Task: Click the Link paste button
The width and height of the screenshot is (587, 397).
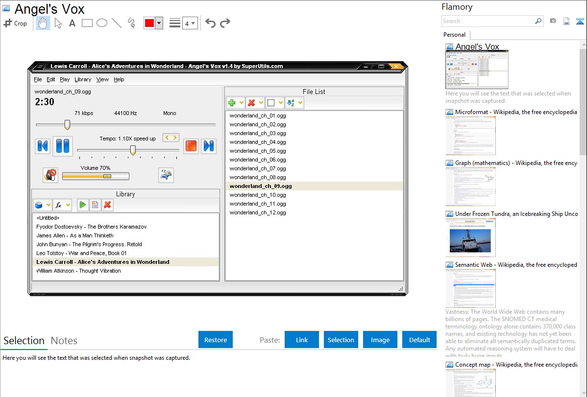Action: (x=302, y=340)
